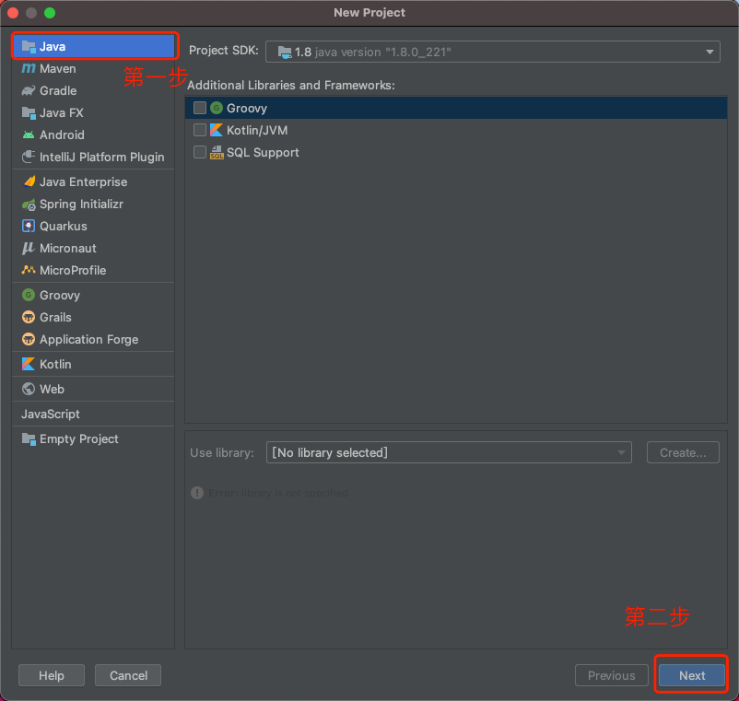
Task: Click the error warning icon
Action: coord(197,493)
